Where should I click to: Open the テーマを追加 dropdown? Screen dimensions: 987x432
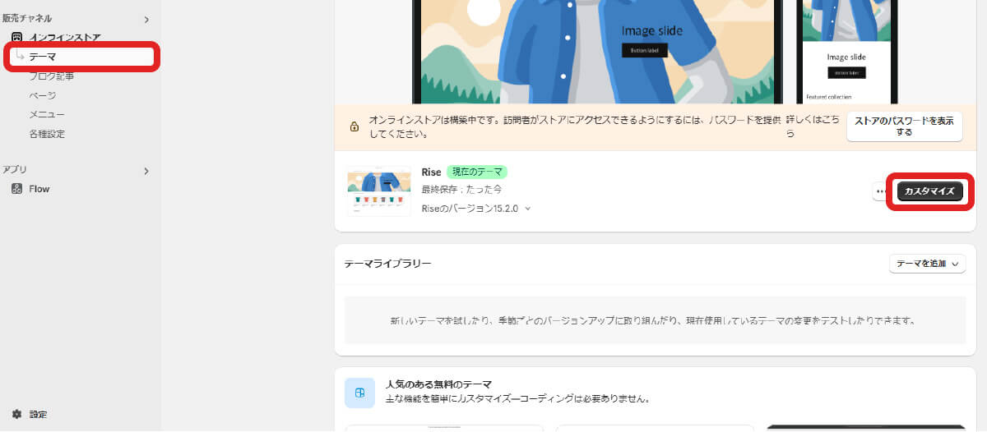coord(927,264)
